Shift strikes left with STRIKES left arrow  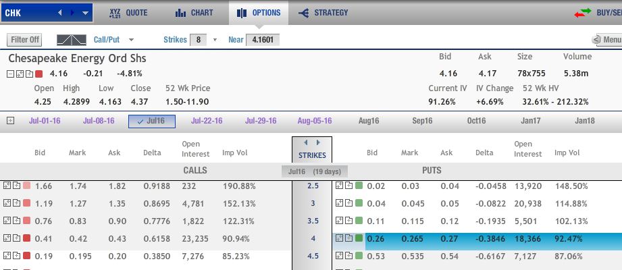click(x=305, y=142)
